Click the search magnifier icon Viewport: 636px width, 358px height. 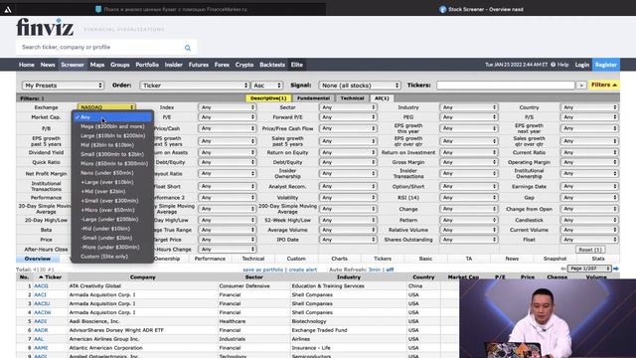point(188,48)
